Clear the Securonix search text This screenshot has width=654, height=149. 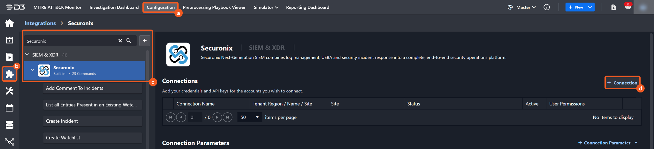tap(120, 41)
